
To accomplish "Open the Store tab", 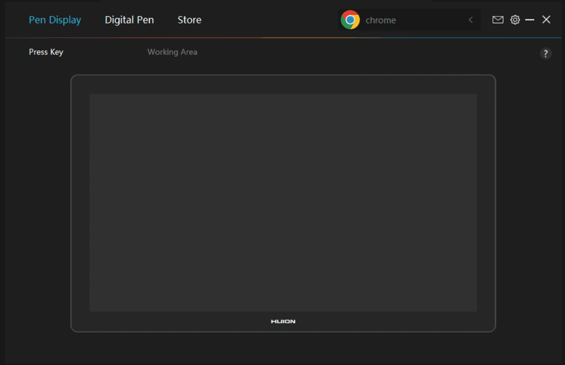I will click(189, 19).
